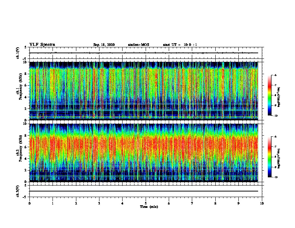
Task: Click the 'ch.1(V)' axis label
Action: pos(18,53)
